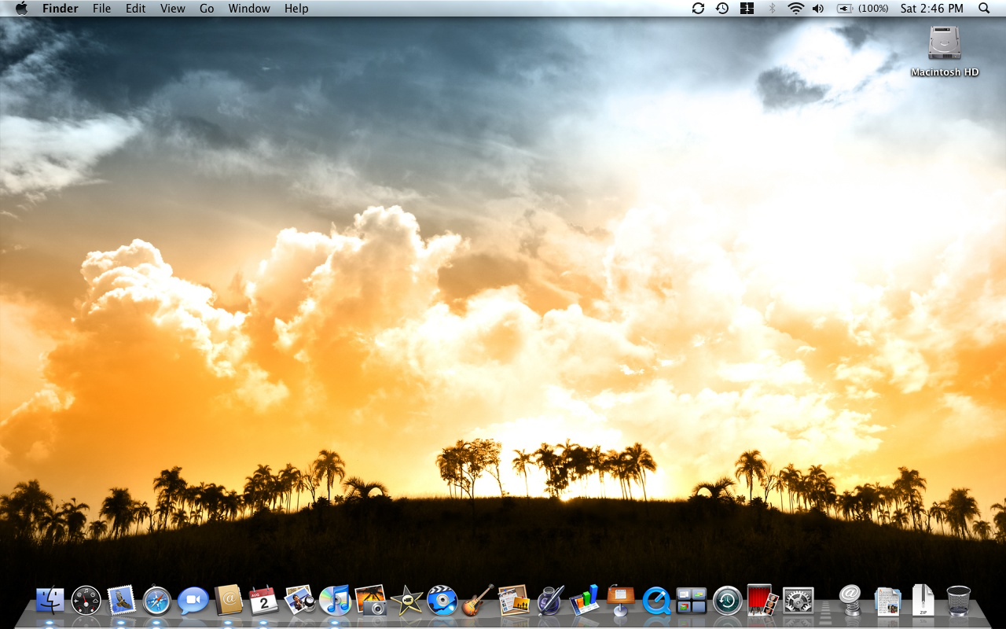Open the Bluetooth status menu

[772, 8]
